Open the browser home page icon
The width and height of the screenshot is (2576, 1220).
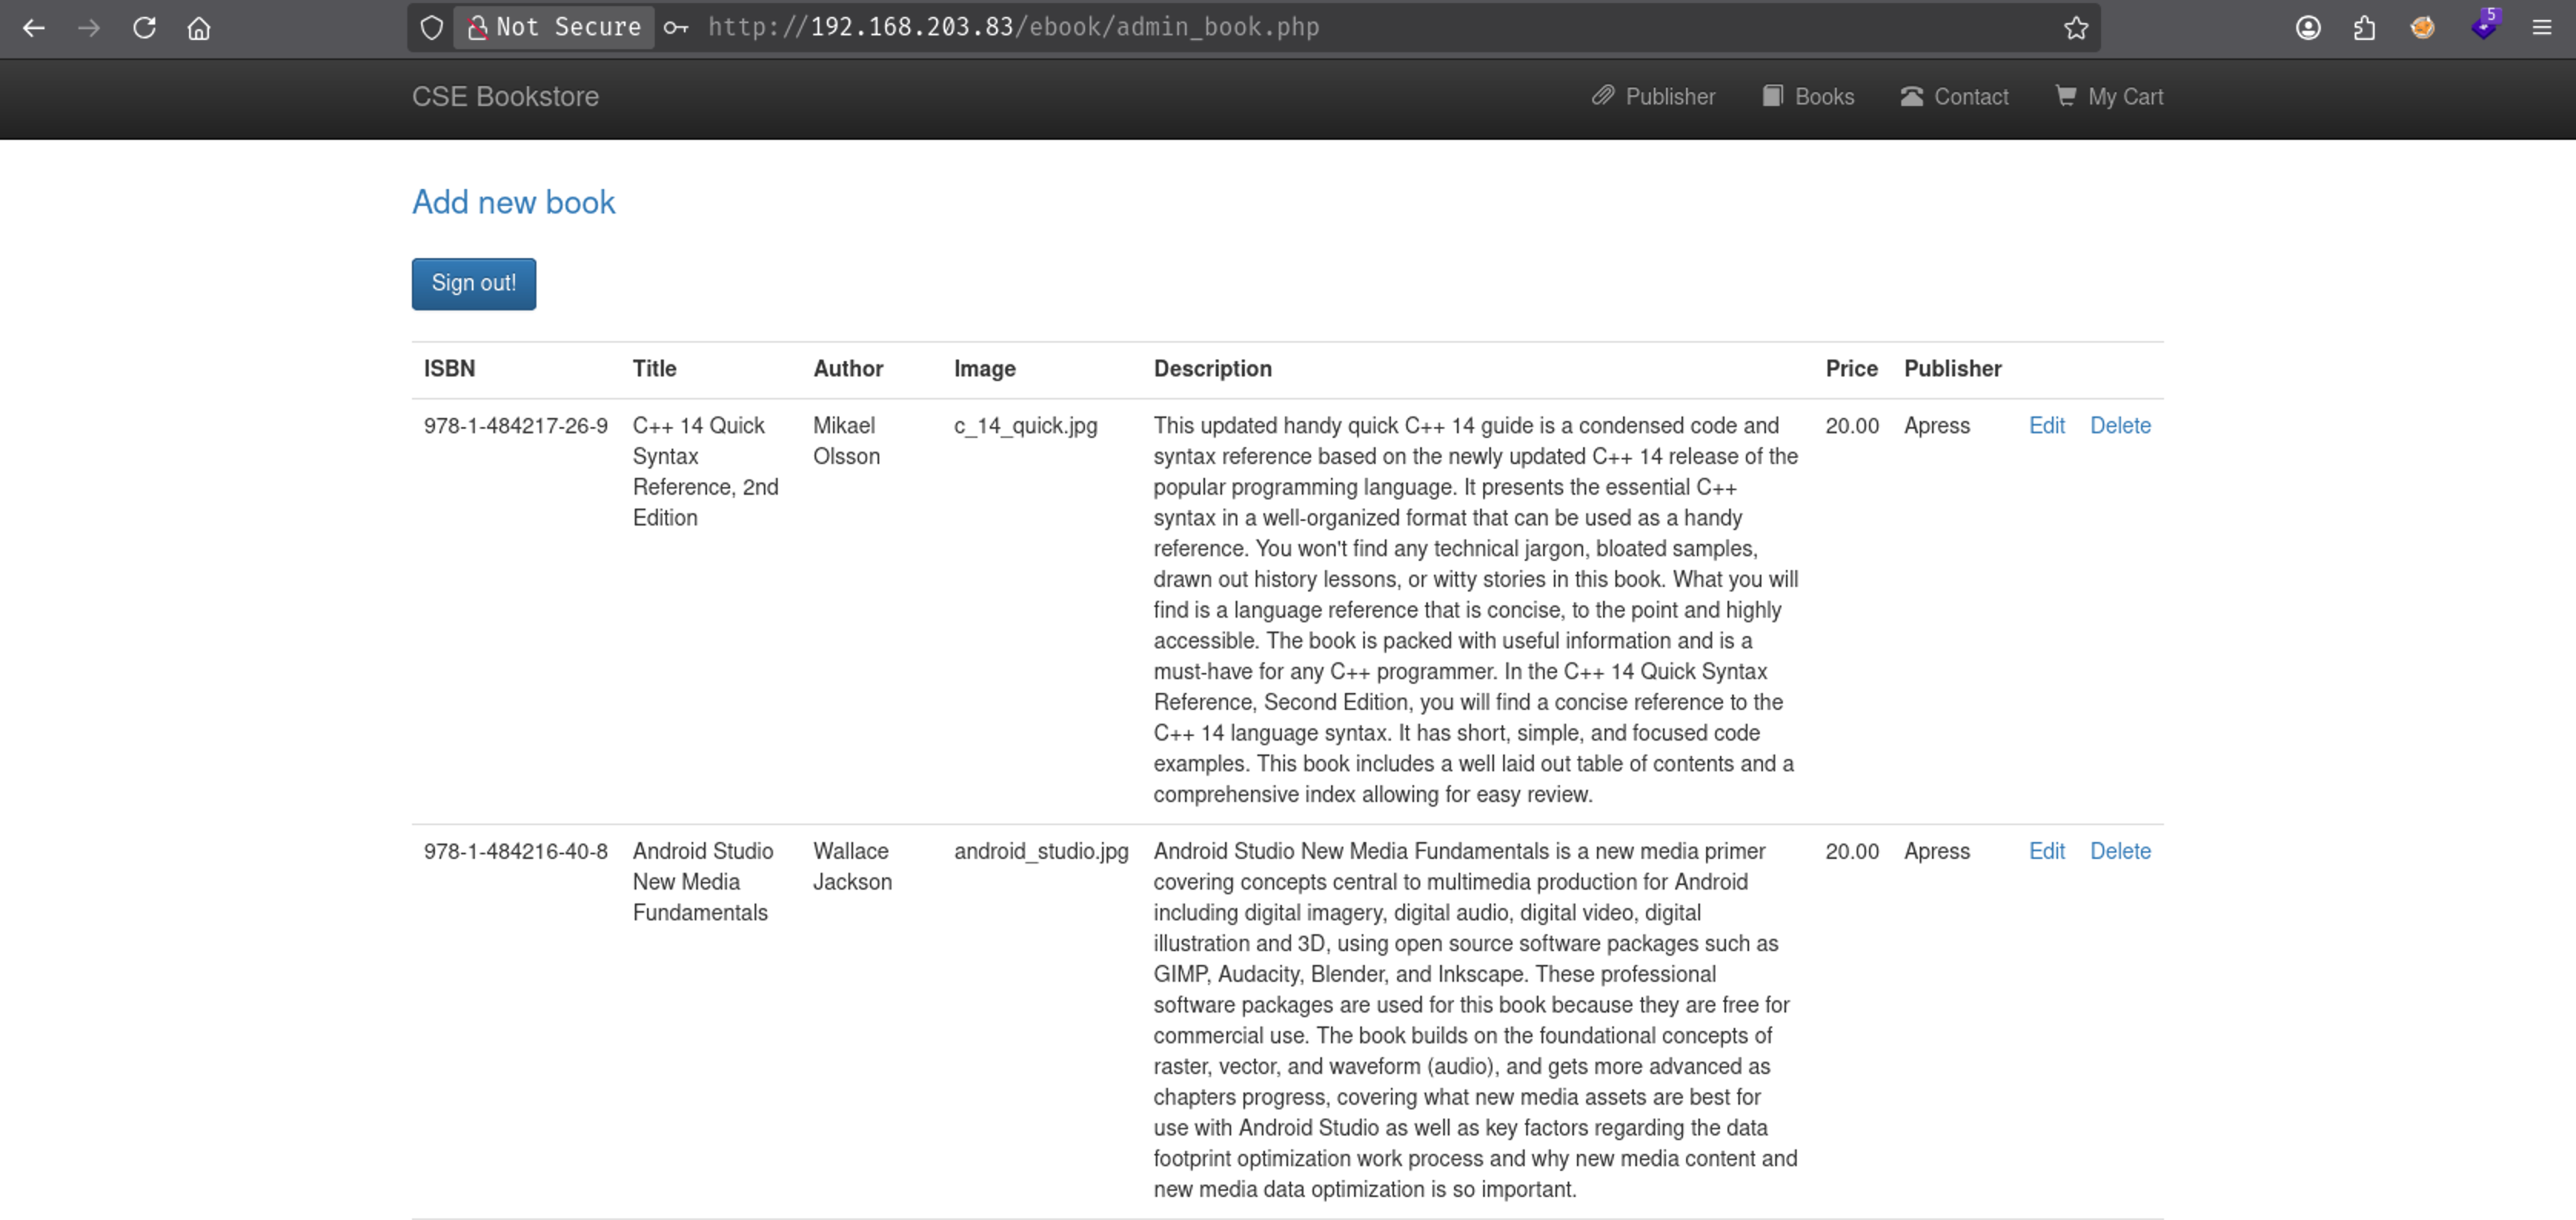199,28
